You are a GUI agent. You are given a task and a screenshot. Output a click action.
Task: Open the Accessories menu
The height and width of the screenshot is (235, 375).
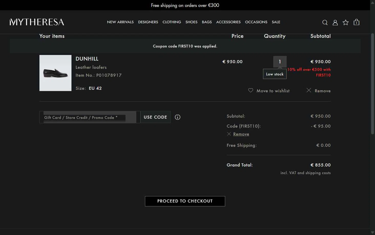point(228,22)
